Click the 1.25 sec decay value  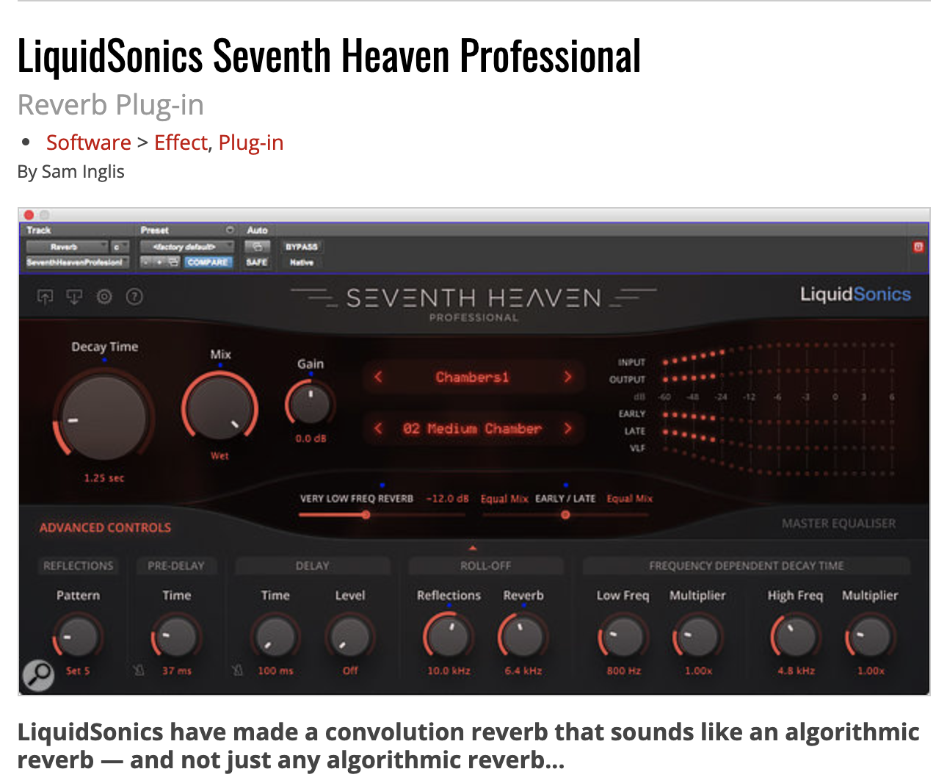(x=104, y=478)
